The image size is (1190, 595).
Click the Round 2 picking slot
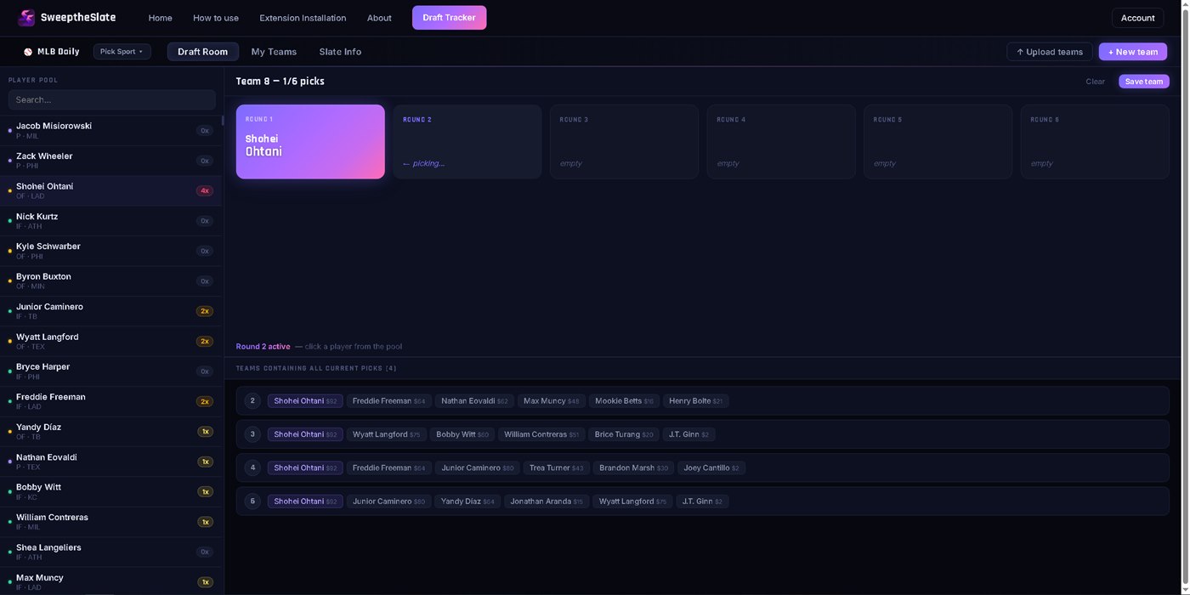click(467, 142)
